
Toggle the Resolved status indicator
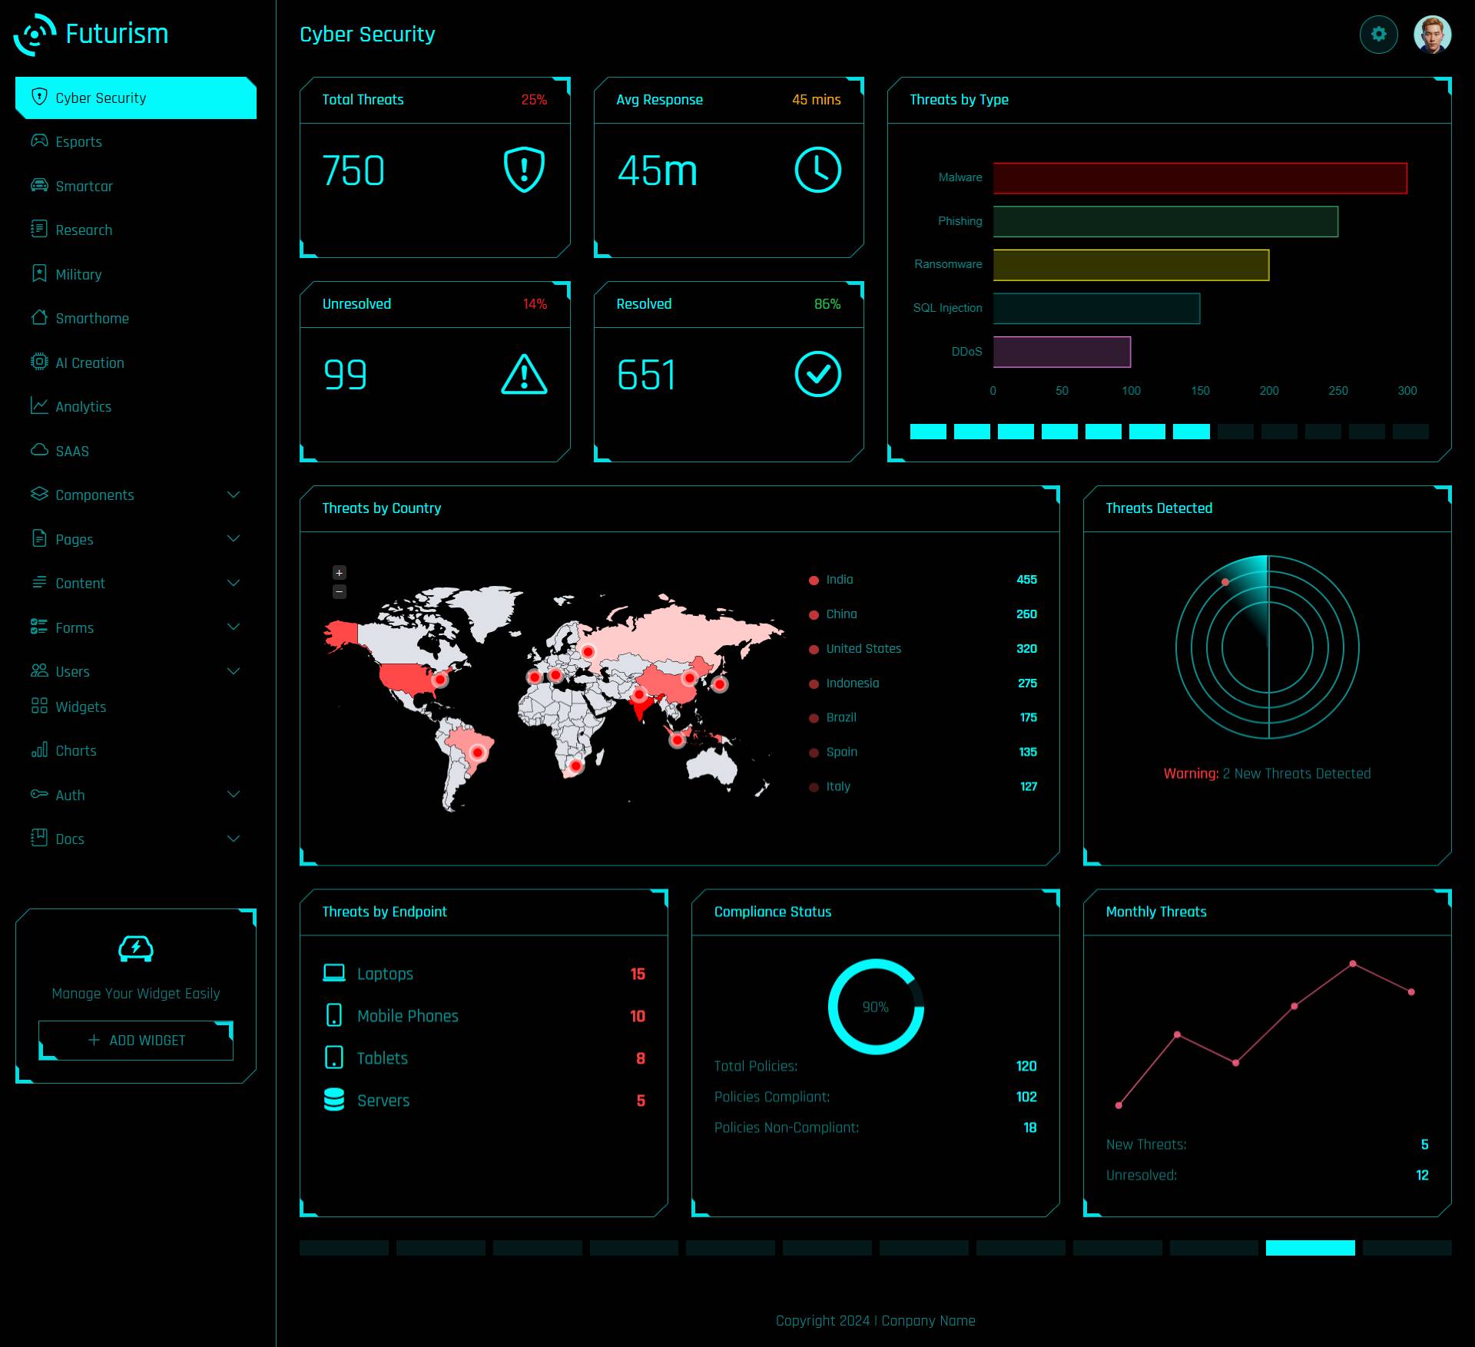tap(818, 374)
